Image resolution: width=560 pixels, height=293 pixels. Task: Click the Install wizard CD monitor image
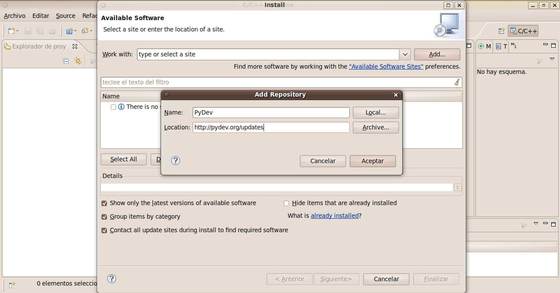coord(447,25)
